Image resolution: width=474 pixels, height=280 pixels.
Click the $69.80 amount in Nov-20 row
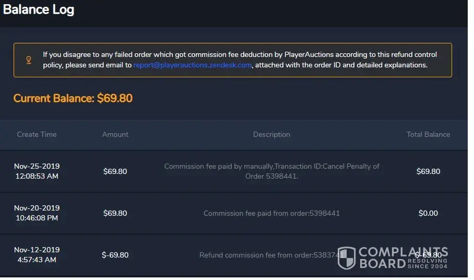click(x=115, y=213)
